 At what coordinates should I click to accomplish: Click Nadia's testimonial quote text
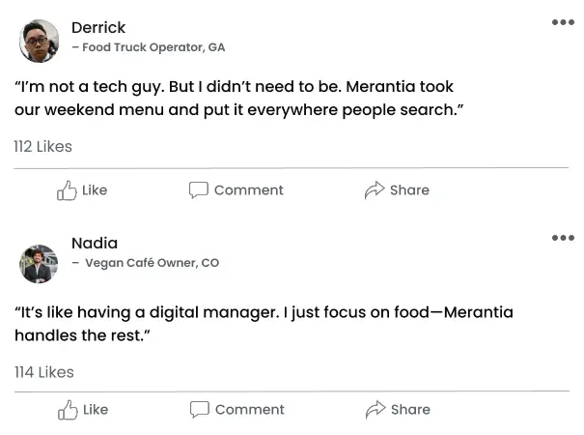[263, 324]
